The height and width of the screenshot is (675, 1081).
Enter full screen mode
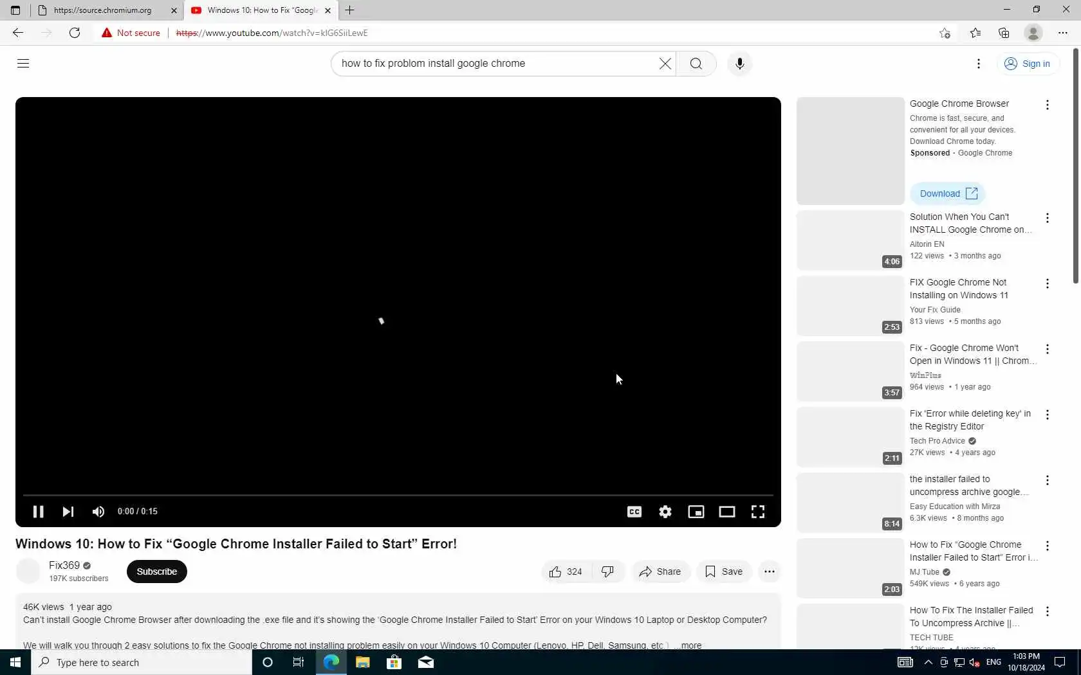(758, 512)
